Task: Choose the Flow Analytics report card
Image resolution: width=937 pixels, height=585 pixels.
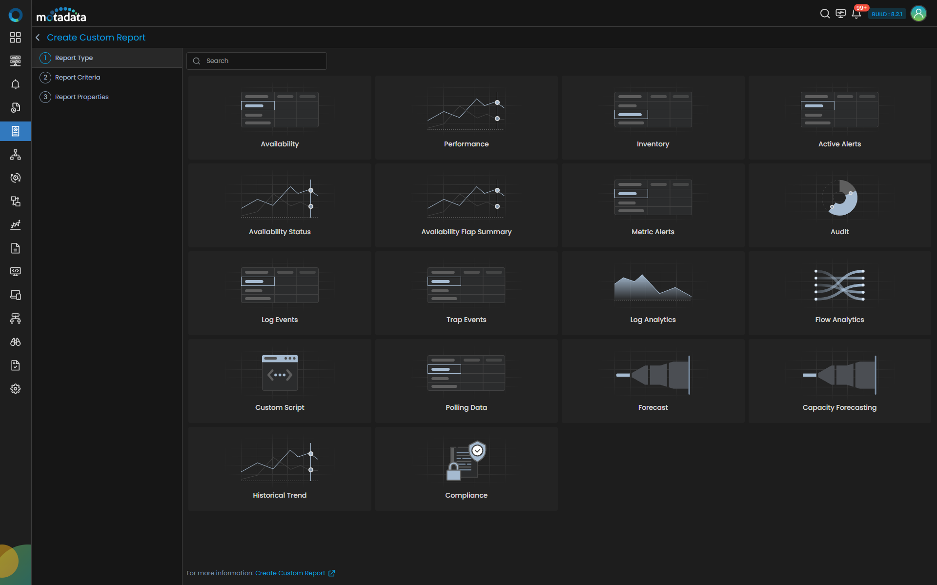Action: coord(839,293)
